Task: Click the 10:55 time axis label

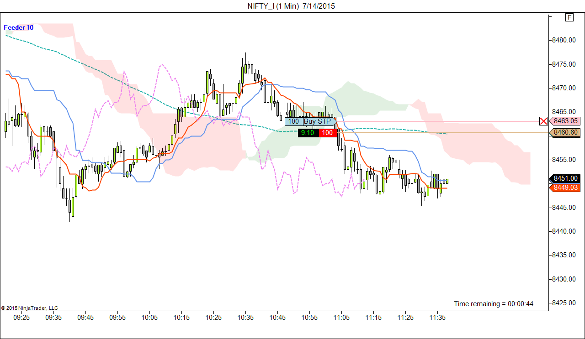Action: [x=309, y=317]
